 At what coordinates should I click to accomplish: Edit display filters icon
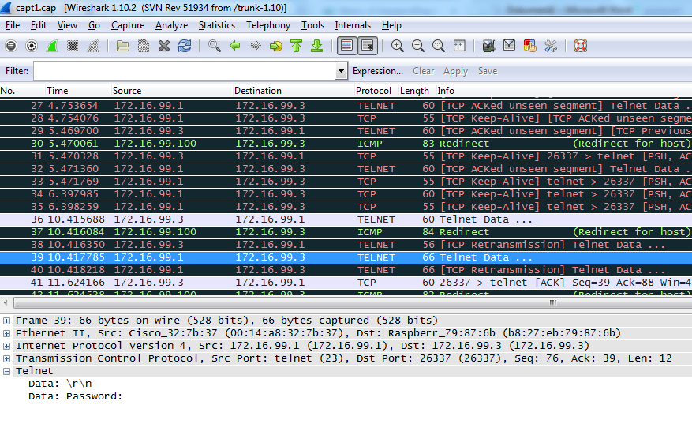click(509, 46)
